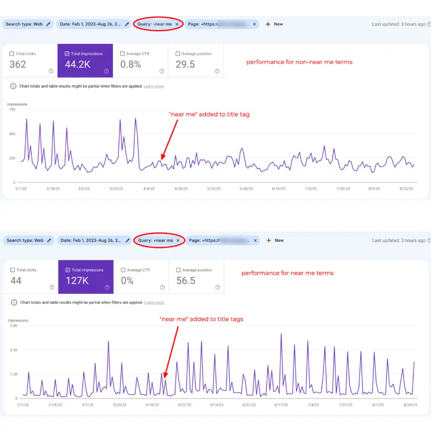Screen dimensions: 431x431
Task: Open Learn more link in top panel
Action: coord(154,86)
